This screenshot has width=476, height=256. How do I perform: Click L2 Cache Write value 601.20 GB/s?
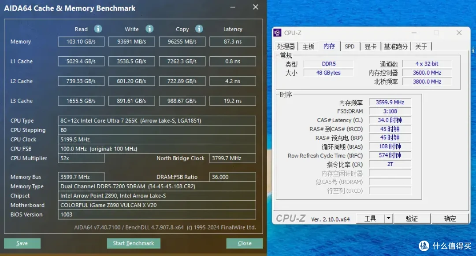coord(132,81)
